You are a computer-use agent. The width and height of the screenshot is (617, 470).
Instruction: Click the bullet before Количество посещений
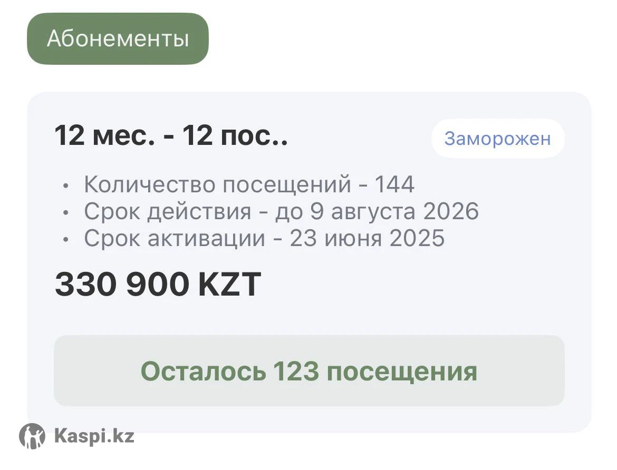coord(65,185)
